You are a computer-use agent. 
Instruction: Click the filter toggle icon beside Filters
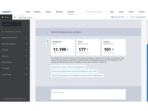coord(15,17)
